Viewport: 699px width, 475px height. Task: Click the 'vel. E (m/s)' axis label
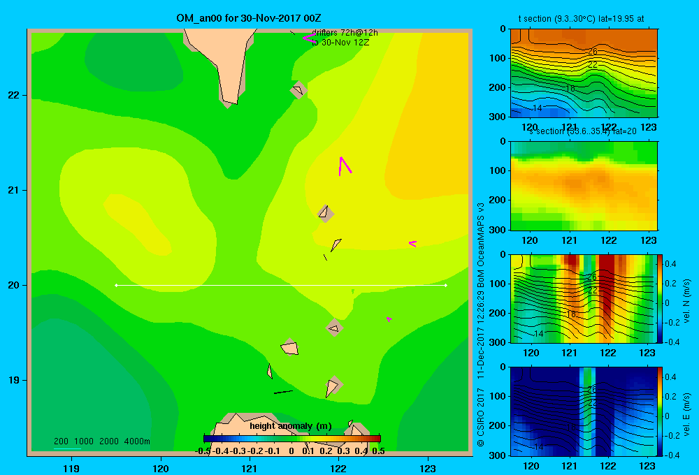coord(686,414)
